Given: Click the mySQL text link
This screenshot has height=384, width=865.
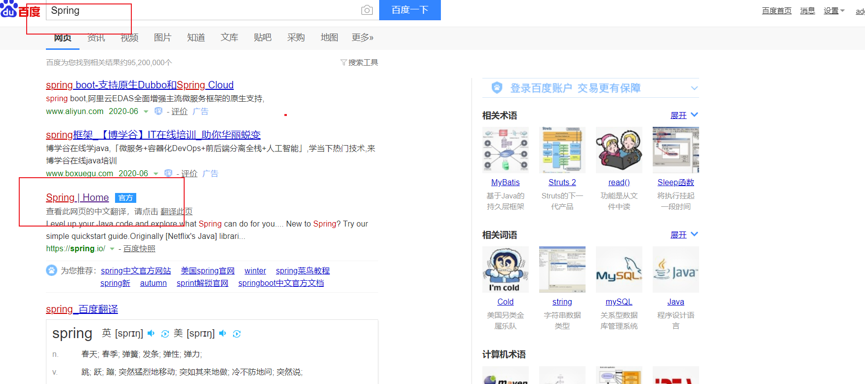Looking at the screenshot, I should [619, 302].
